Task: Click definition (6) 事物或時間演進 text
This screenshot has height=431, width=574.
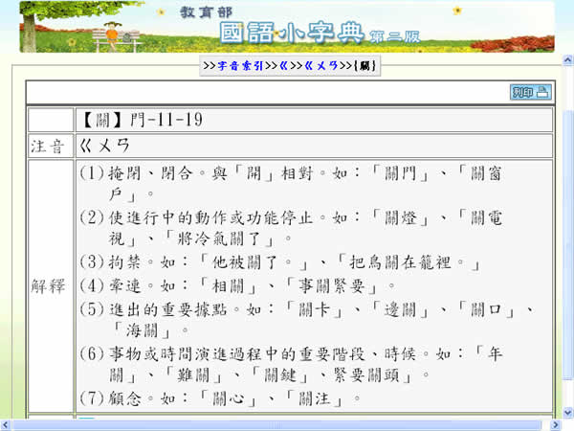Action: [291, 364]
